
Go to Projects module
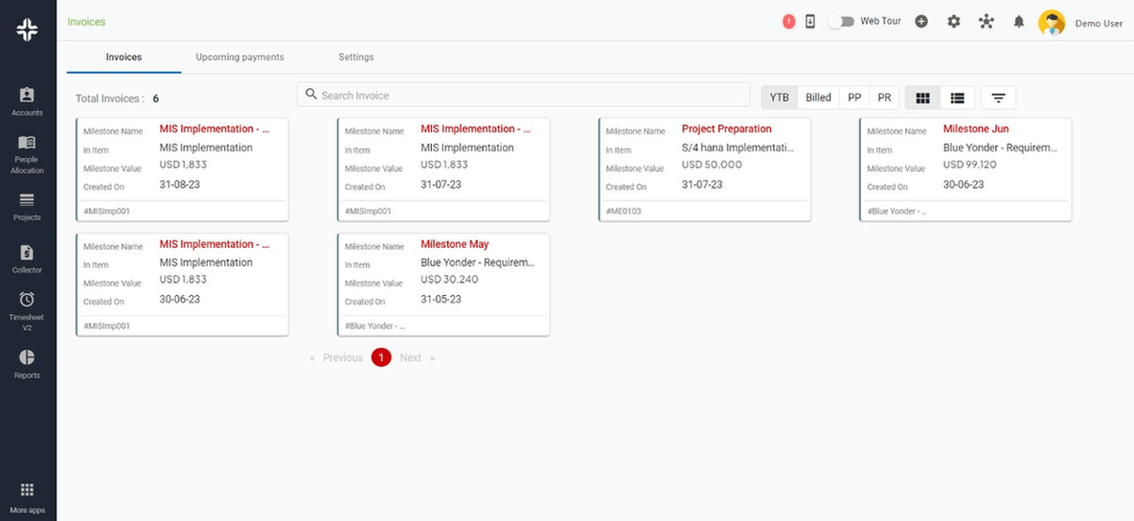[26, 206]
